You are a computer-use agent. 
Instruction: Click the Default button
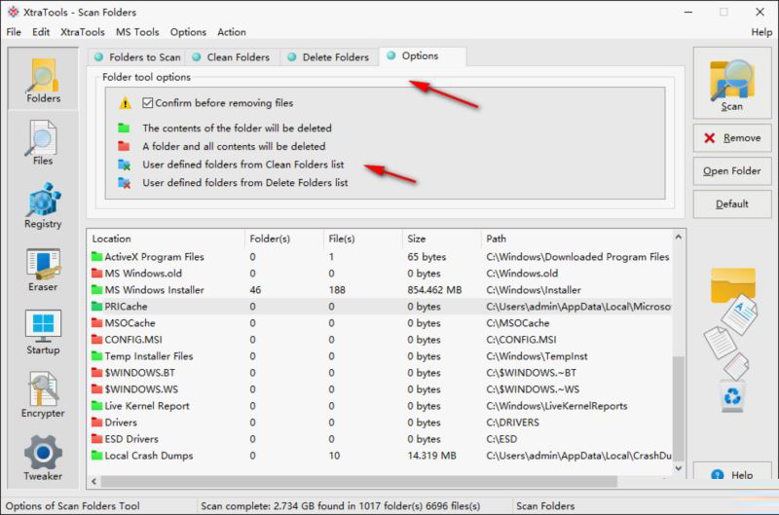point(732,204)
